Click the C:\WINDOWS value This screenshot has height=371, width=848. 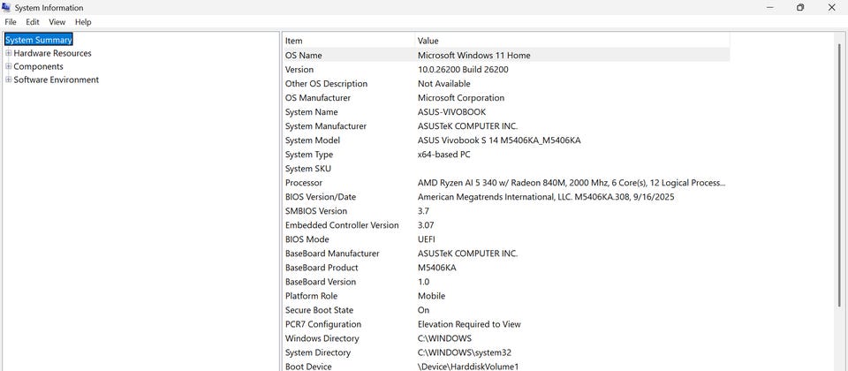[x=444, y=338]
